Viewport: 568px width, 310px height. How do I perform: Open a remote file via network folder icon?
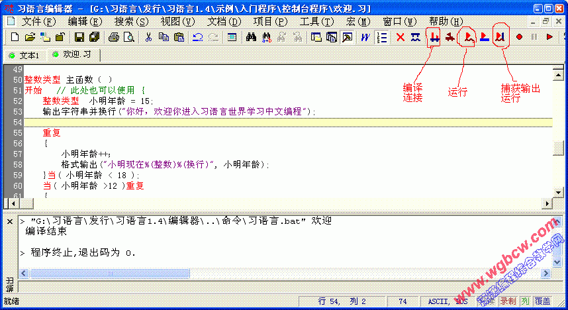pyautogui.click(x=45, y=37)
